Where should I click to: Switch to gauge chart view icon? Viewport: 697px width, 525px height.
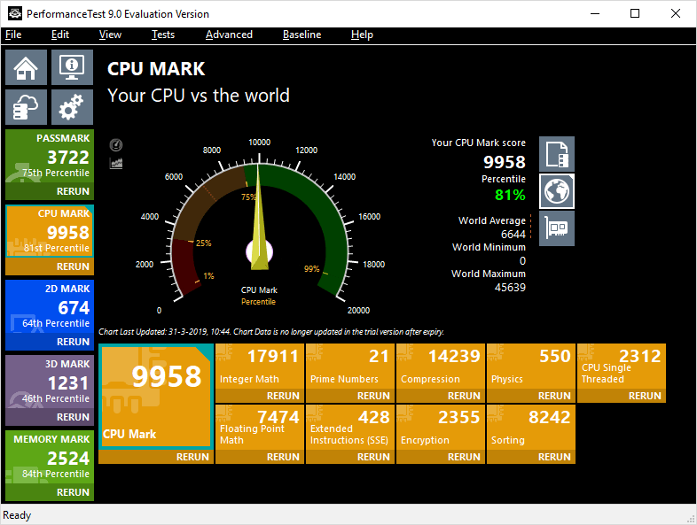point(116,144)
